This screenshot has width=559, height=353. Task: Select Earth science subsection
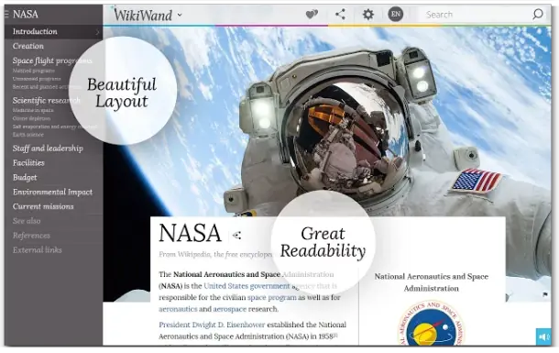(x=28, y=135)
